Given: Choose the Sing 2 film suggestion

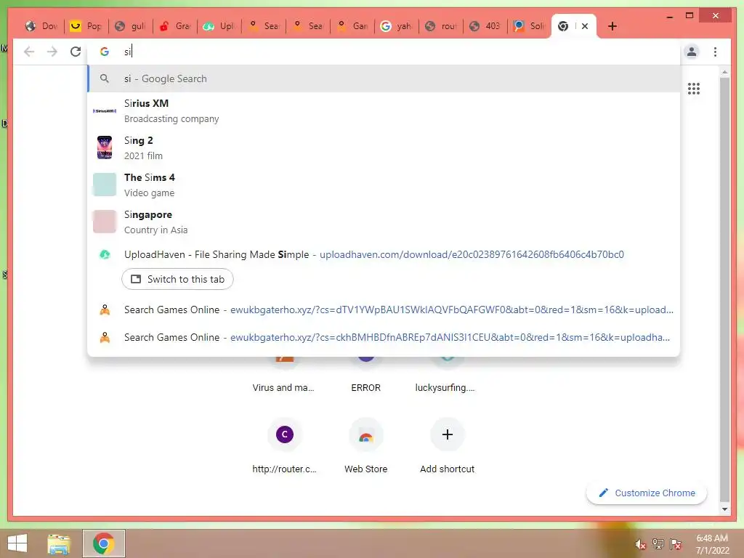Looking at the screenshot, I should tap(384, 147).
